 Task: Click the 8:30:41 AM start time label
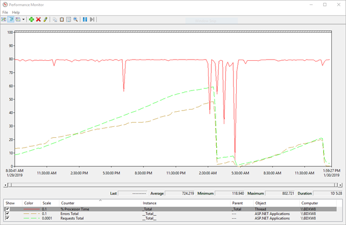click(15, 170)
